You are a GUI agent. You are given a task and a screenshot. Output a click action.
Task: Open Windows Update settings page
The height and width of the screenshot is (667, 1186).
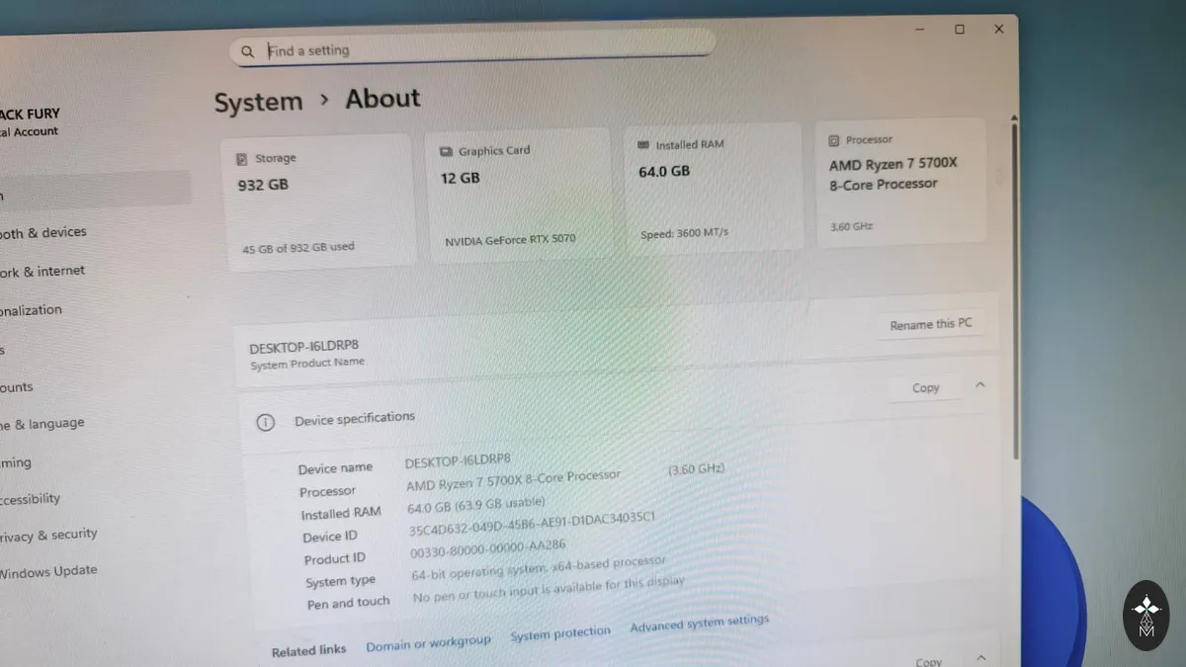click(48, 570)
